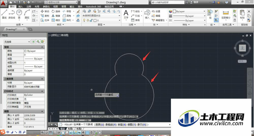
Task: Toggle ortho mode in status bar
Action: point(54,133)
